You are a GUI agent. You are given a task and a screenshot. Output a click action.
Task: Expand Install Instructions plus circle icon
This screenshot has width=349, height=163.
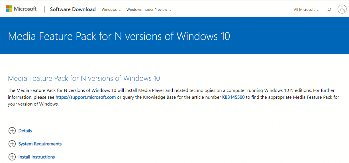(x=12, y=157)
